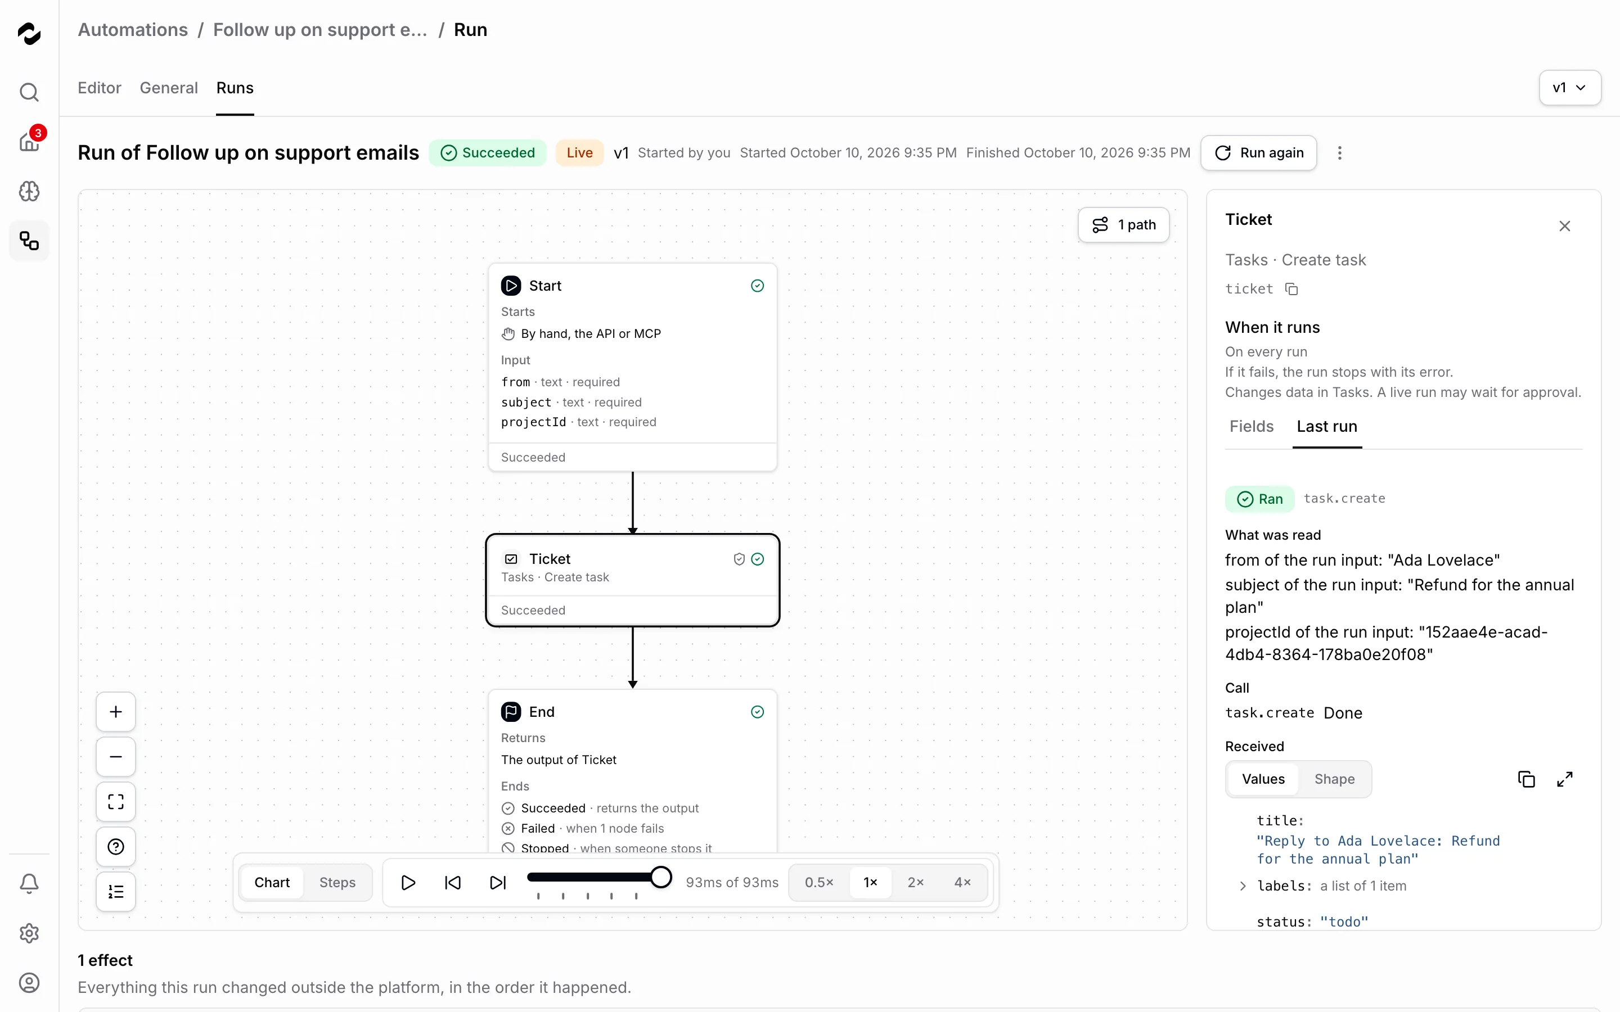Image resolution: width=1620 pixels, height=1012 pixels.
Task: Select the Start node in chart
Action: [633, 367]
